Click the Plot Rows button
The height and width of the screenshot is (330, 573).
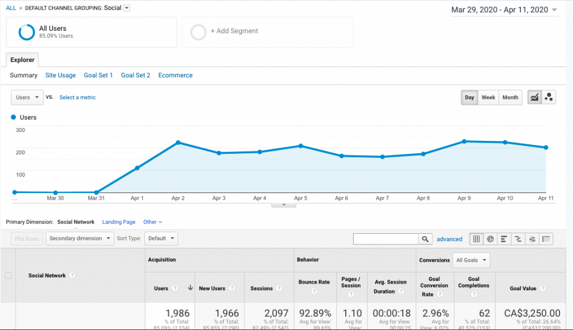[27, 239]
